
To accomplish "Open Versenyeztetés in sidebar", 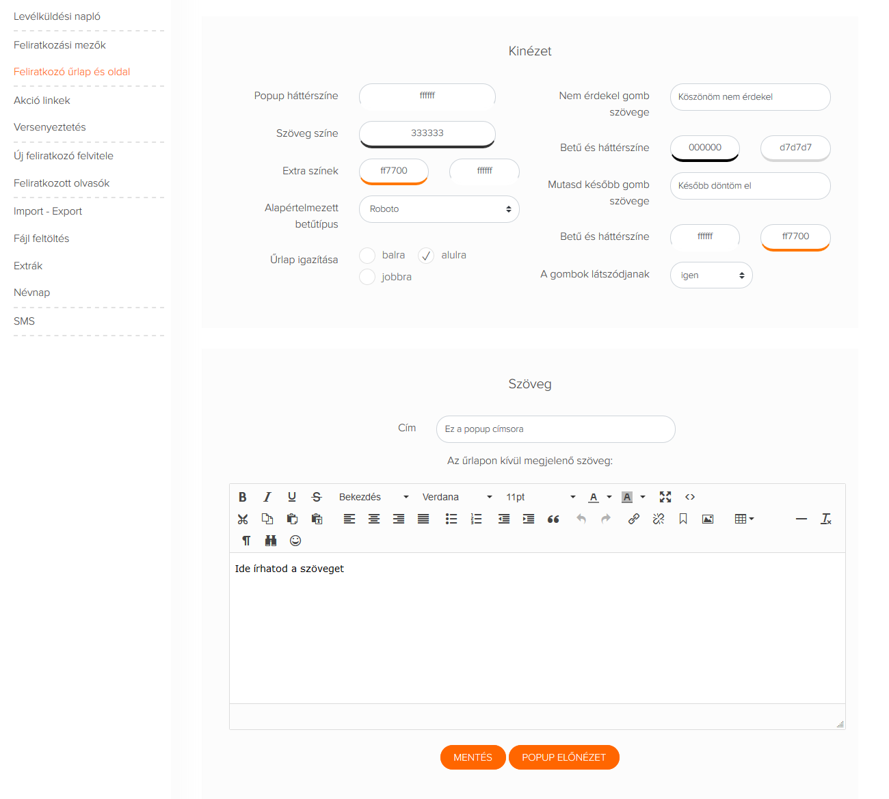I will [x=50, y=127].
